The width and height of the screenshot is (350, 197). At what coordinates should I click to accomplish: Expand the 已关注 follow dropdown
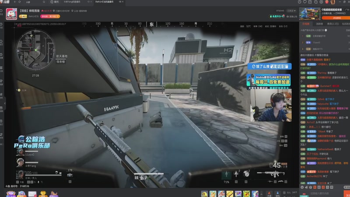click(x=291, y=11)
